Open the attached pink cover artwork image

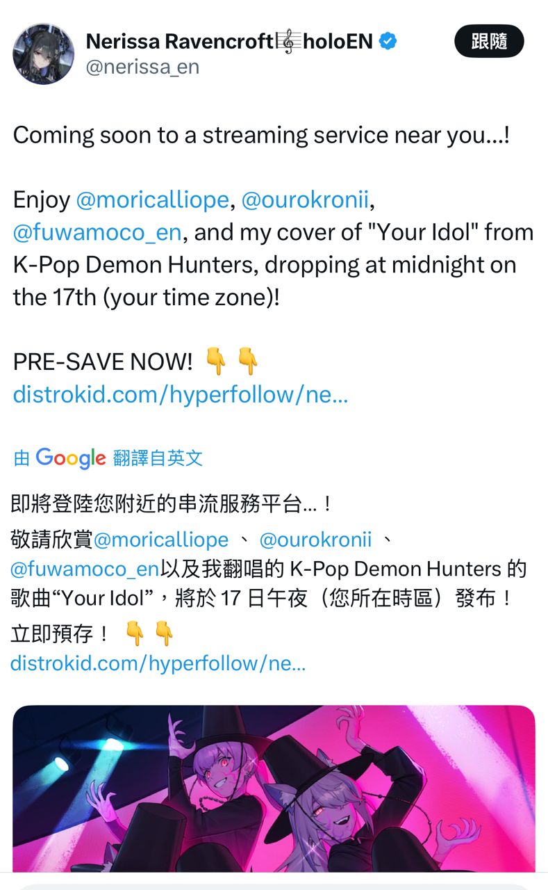coord(274,788)
